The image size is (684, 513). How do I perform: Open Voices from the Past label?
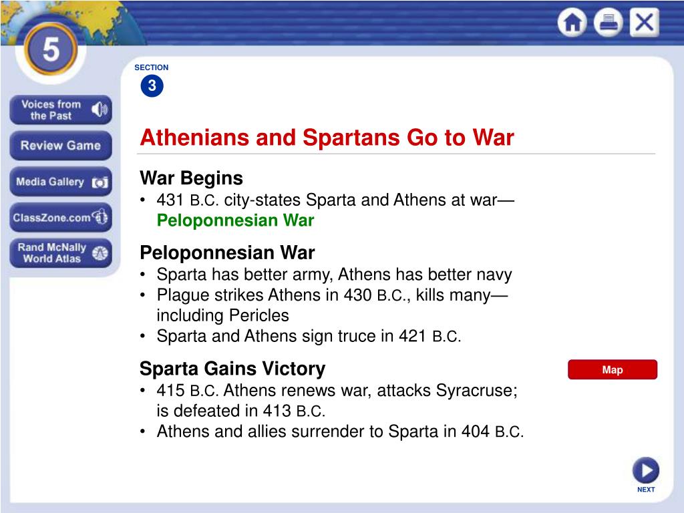[x=51, y=110]
